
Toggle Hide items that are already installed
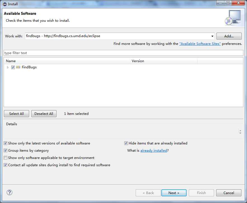(x=126, y=143)
